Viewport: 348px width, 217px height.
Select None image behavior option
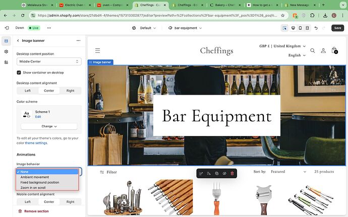click(47, 172)
